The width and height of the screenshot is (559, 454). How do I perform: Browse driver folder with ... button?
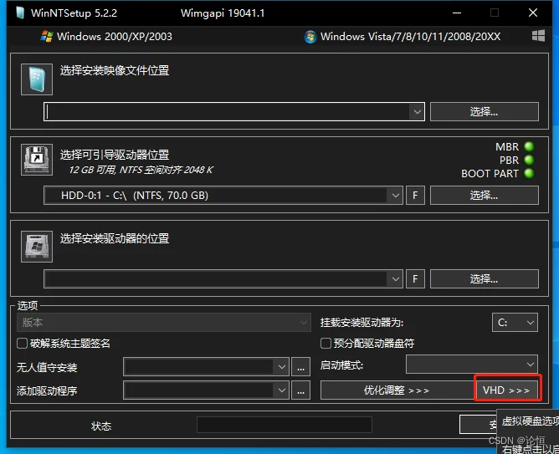pyautogui.click(x=301, y=390)
